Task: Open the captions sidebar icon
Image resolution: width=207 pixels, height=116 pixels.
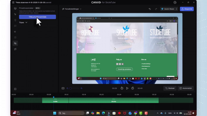Action: tap(15, 26)
